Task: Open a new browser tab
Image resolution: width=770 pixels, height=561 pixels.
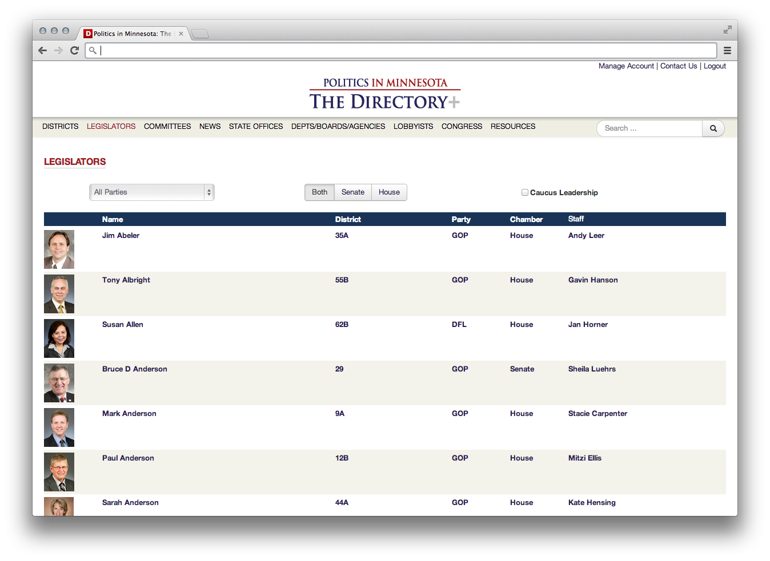Action: [x=200, y=34]
